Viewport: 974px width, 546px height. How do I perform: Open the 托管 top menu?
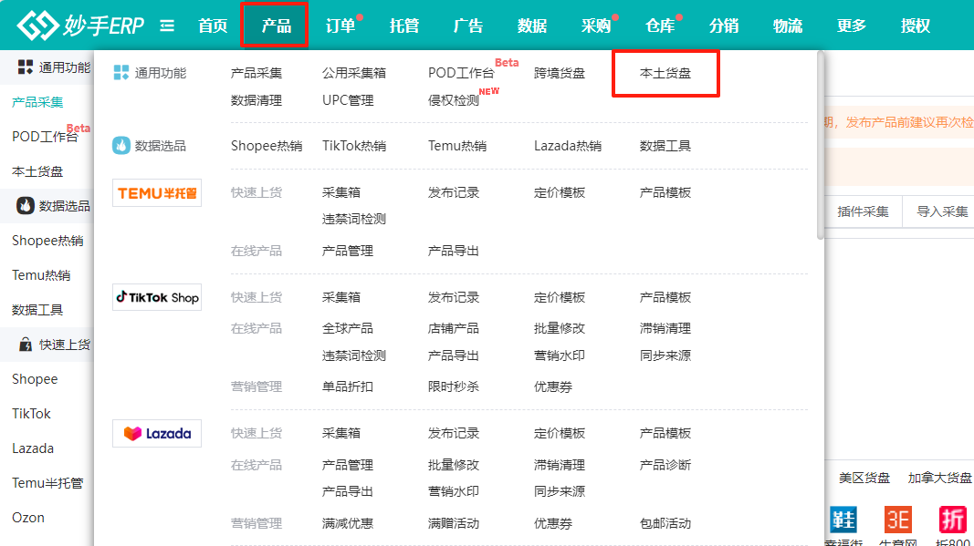click(x=404, y=26)
